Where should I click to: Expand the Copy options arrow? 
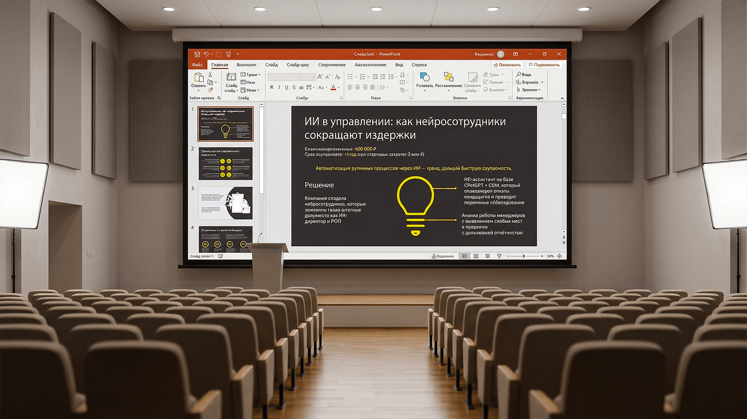click(x=216, y=82)
